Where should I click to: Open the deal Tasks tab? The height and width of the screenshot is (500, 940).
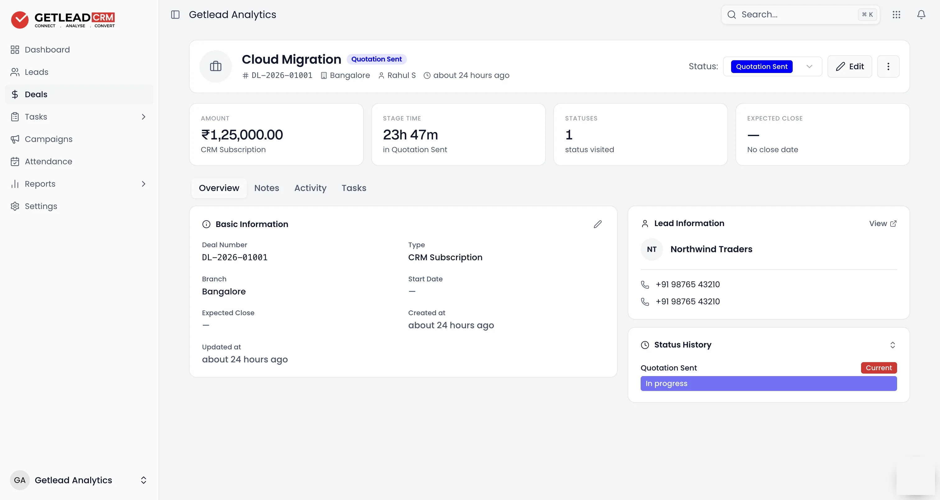pyautogui.click(x=354, y=188)
